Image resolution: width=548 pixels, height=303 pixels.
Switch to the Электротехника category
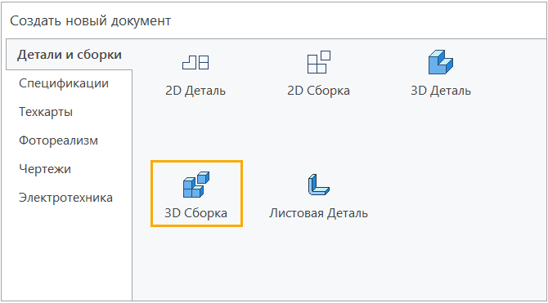tap(65, 198)
